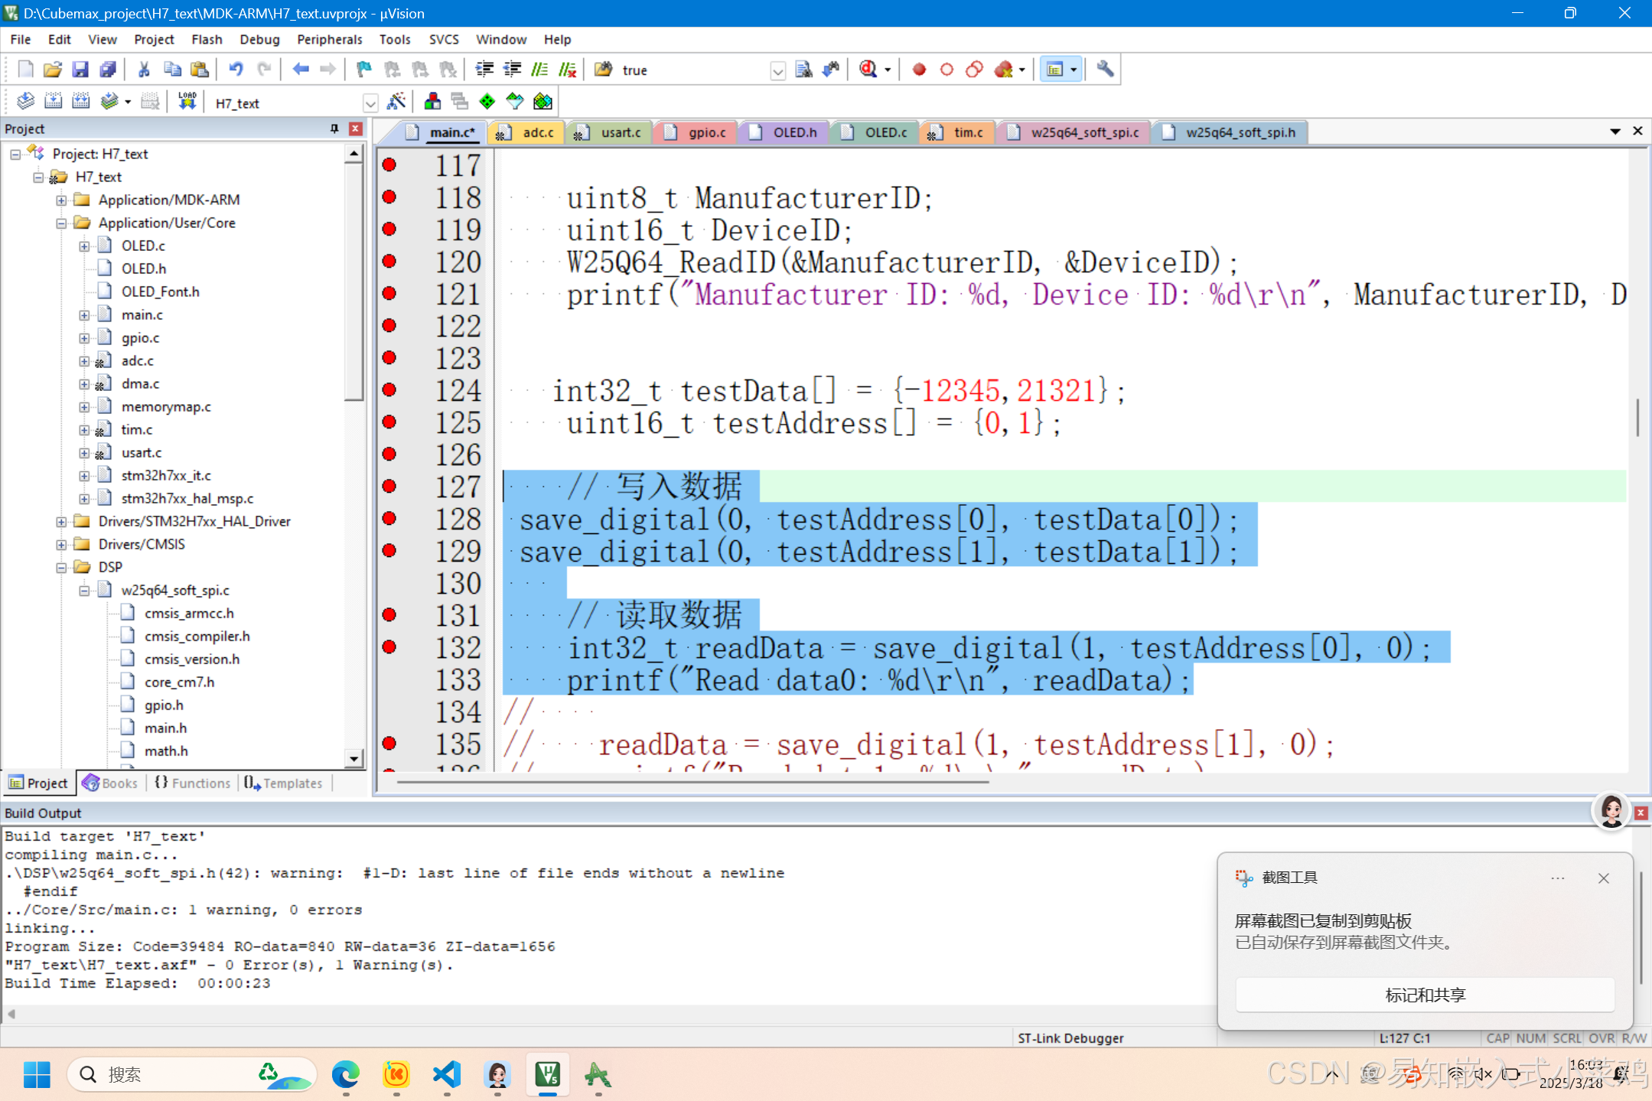Viewport: 1652px width, 1101px height.
Task: Click the Toggle Bookmark flag icon
Action: 363,70
